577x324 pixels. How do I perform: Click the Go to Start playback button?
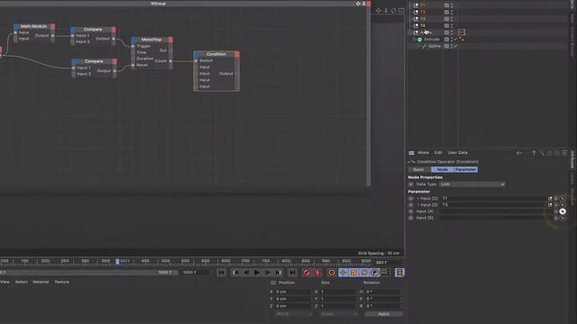tap(222, 273)
